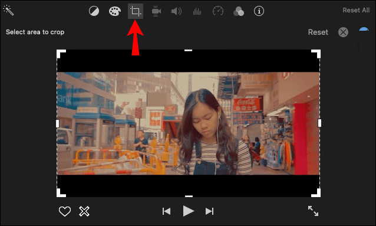Open the color balance tool
Image resolution: width=376 pixels, height=226 pixels.
pyautogui.click(x=94, y=11)
